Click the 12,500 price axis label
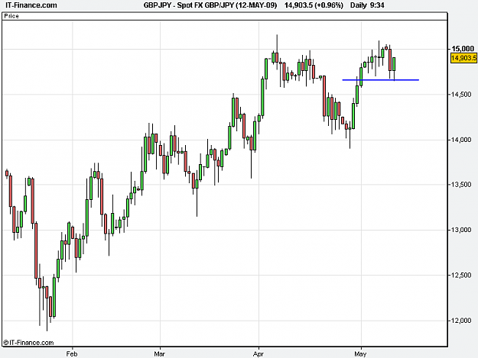The height and width of the screenshot is (358, 478). 461,276
